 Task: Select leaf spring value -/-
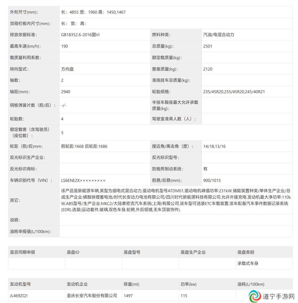pos(64,105)
